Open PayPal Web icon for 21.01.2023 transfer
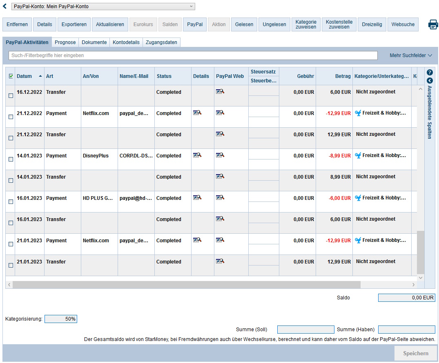Viewport: 439px width, 363px height. pos(220,261)
